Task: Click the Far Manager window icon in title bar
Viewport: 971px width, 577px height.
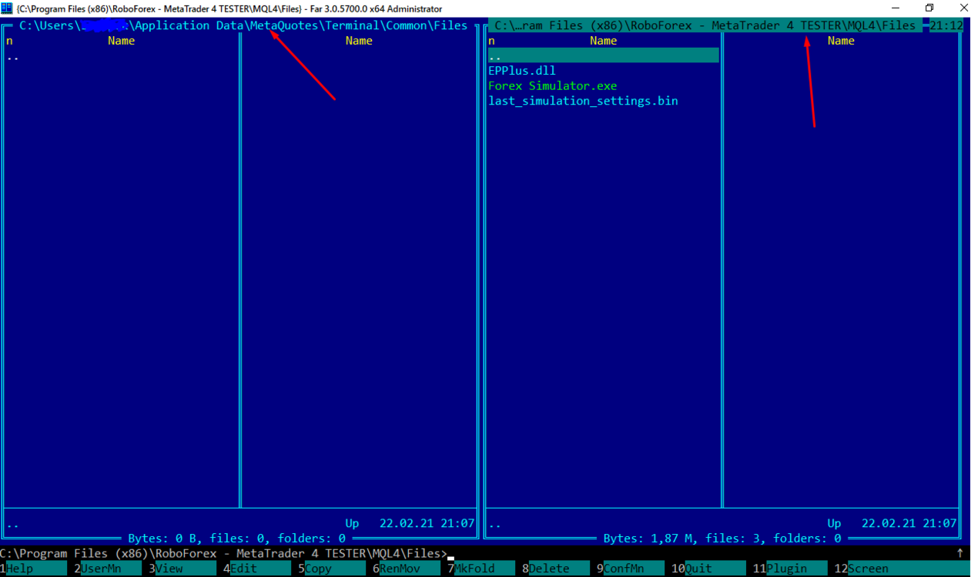Action: click(7, 8)
